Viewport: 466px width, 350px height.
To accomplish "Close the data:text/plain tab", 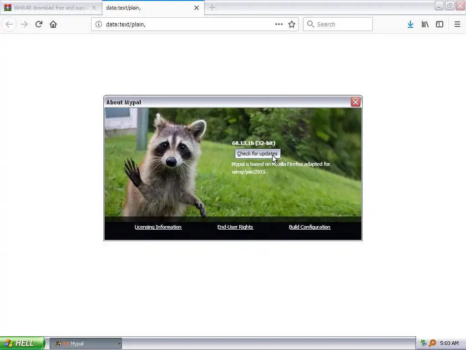I will [x=197, y=8].
